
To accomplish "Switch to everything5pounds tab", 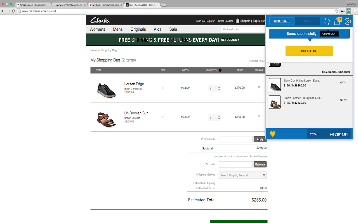I will point(69,5).
